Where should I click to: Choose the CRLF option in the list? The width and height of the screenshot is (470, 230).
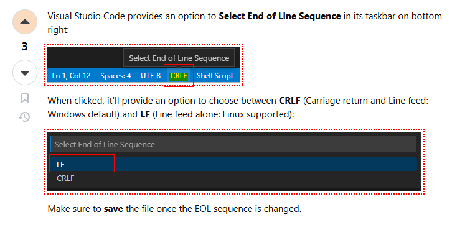coord(233,178)
